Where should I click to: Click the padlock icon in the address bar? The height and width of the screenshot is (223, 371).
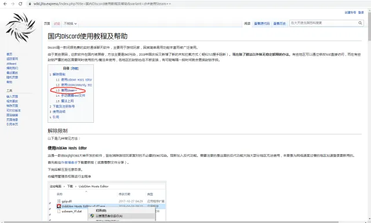(x=30, y=4)
